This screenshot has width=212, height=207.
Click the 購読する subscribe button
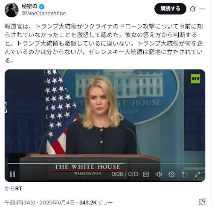coord(170,9)
